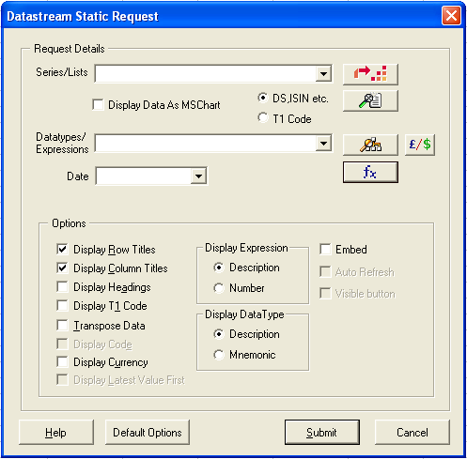The height and width of the screenshot is (459, 467).
Task: Enable Display Headings checkbox
Action: coord(62,287)
